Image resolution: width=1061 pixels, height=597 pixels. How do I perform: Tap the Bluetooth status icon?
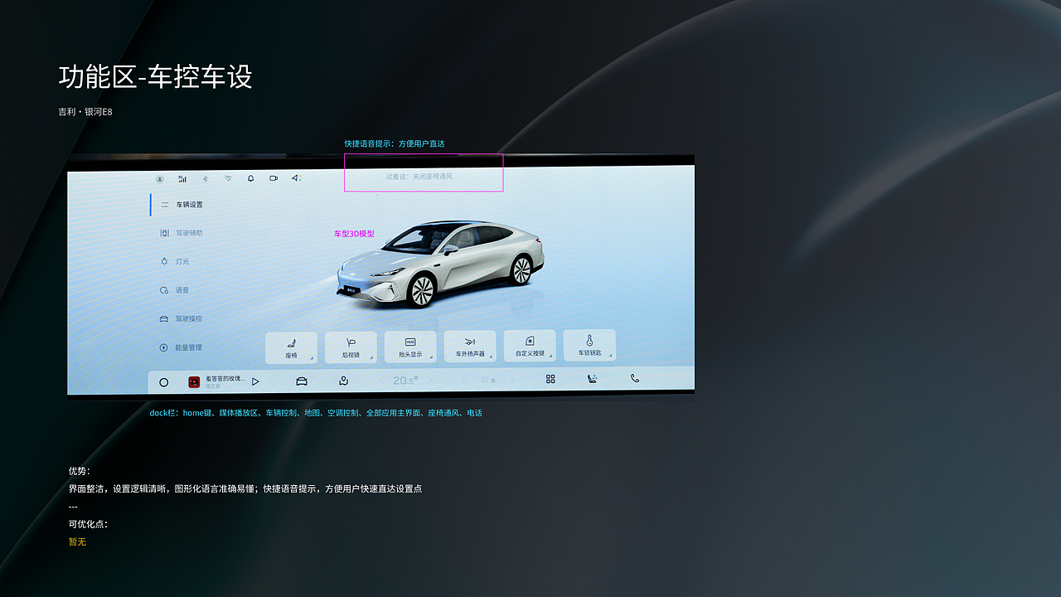tap(206, 178)
